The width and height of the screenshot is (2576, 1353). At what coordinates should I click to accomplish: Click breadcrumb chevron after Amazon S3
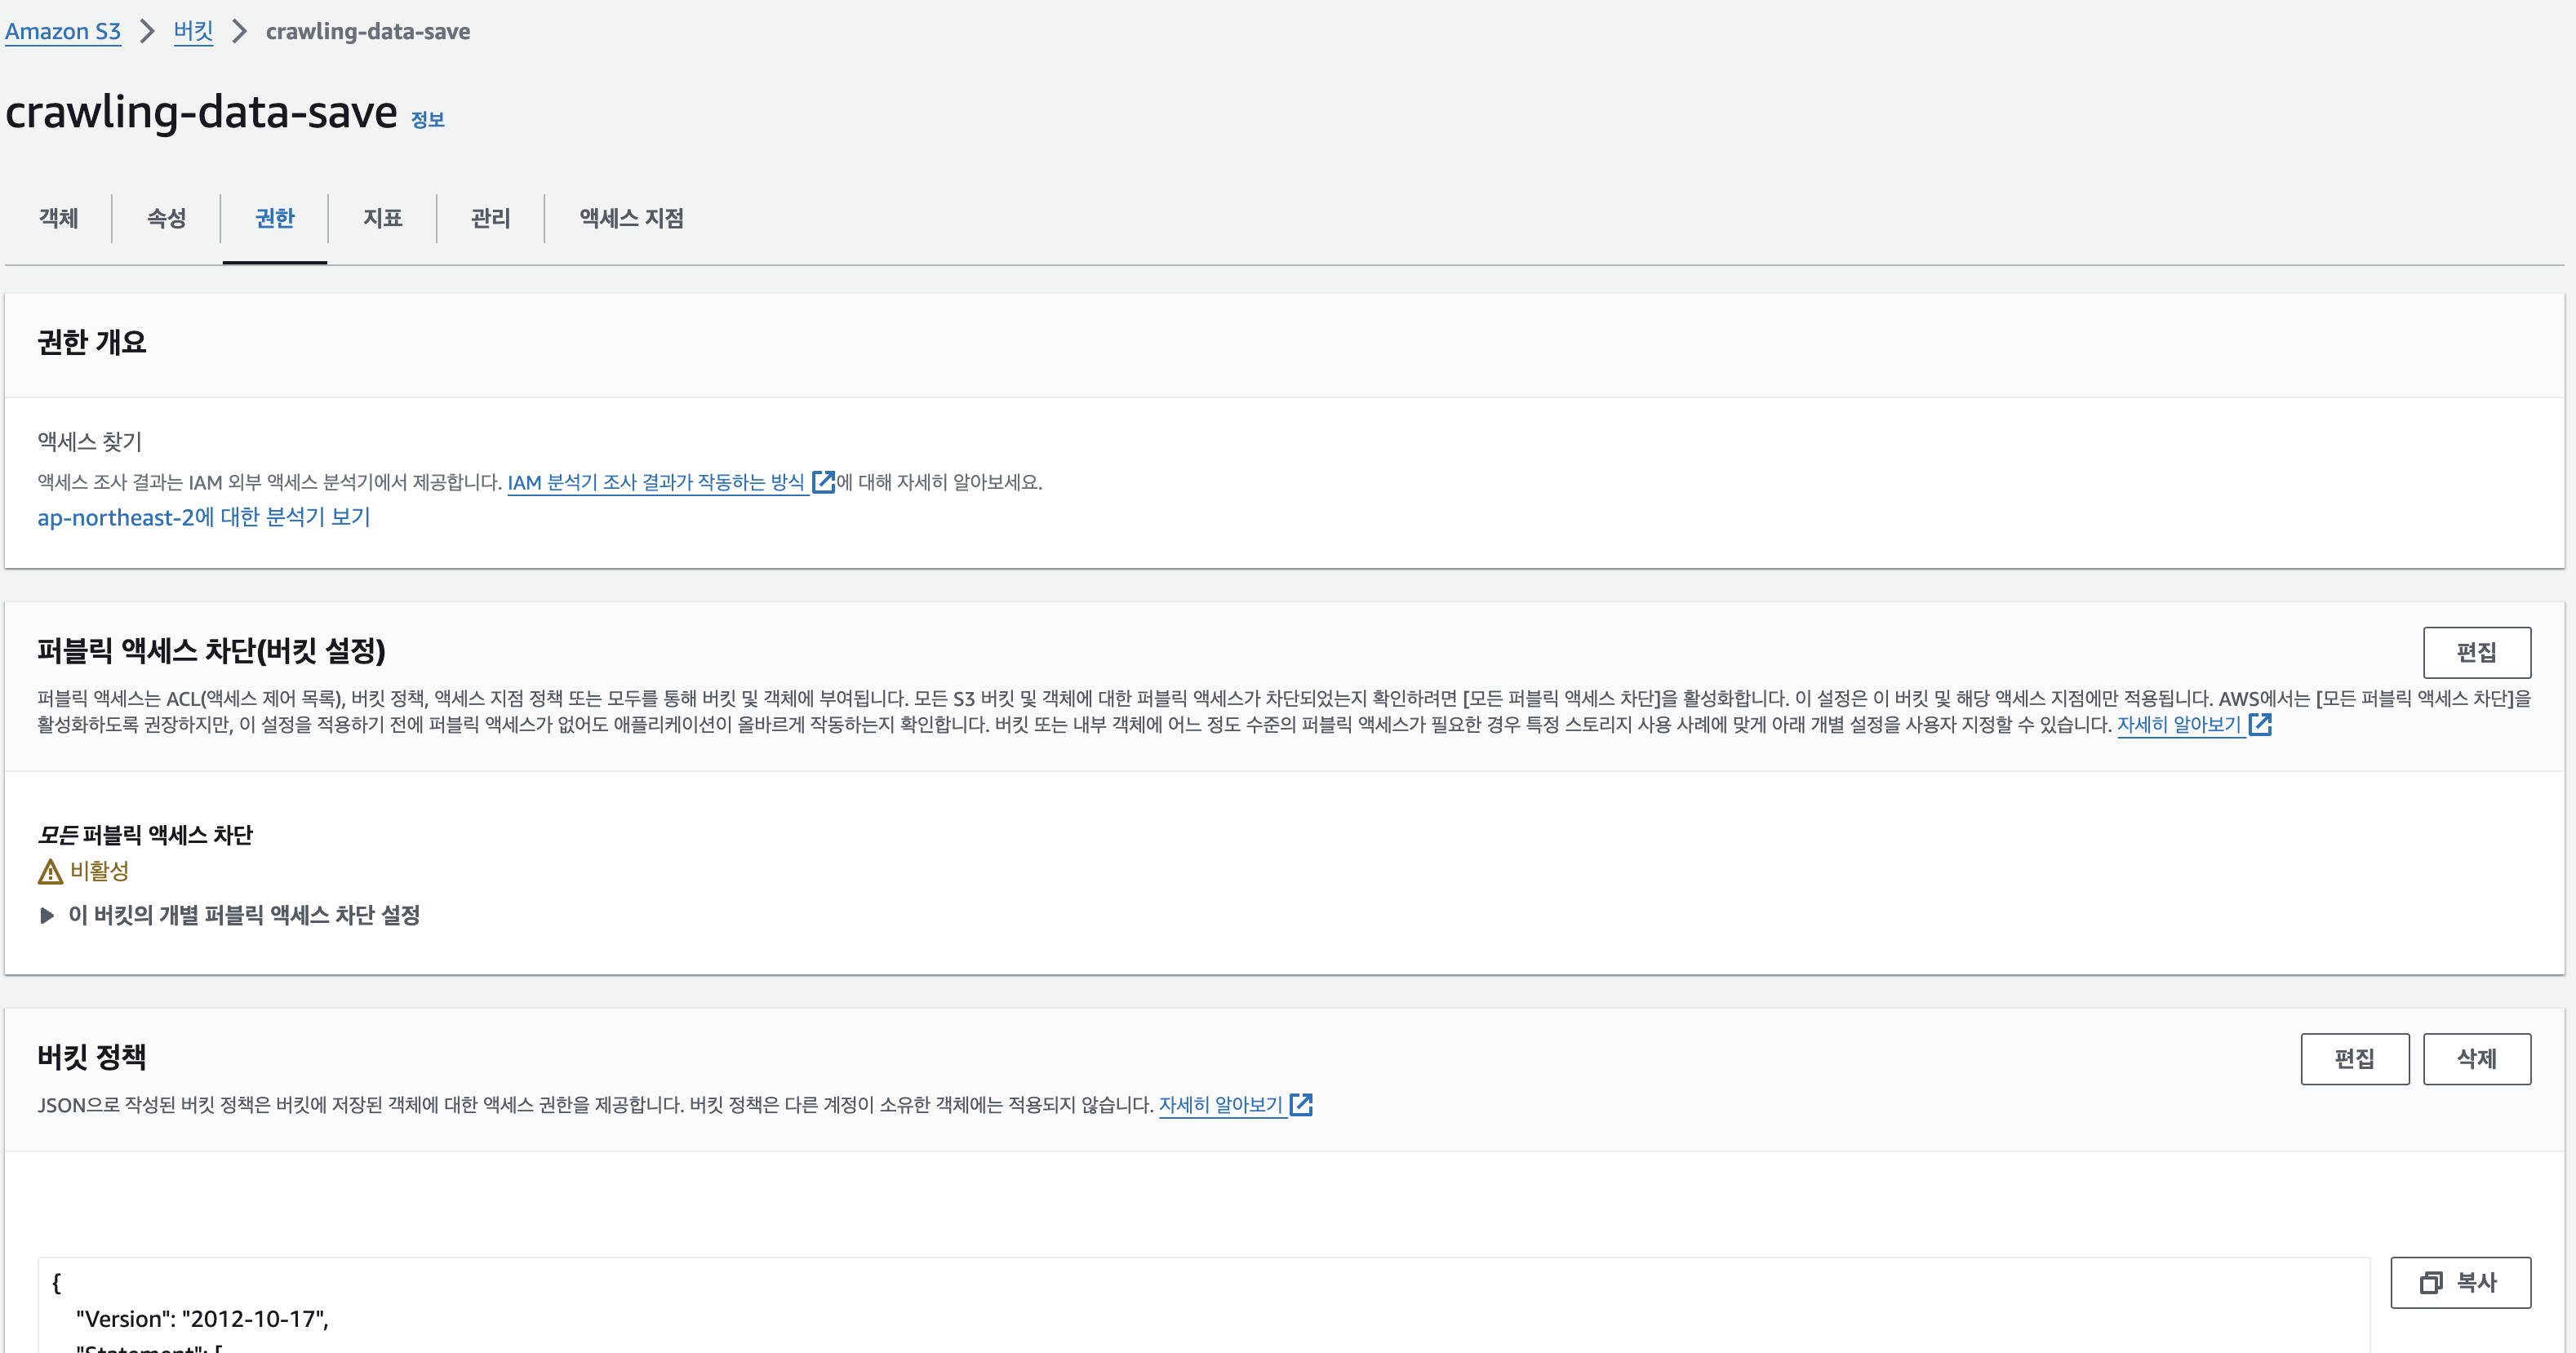(x=147, y=31)
